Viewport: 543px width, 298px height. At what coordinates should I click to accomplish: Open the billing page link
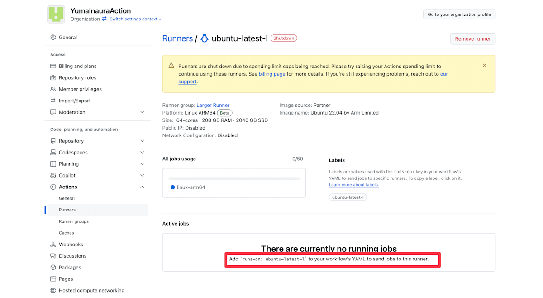pyautogui.click(x=272, y=74)
